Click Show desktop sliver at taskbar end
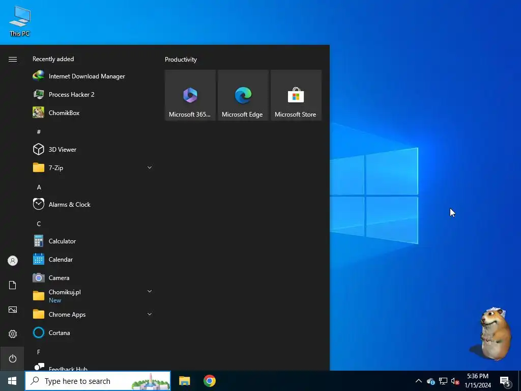Image resolution: width=521 pixels, height=391 pixels. coord(519,381)
